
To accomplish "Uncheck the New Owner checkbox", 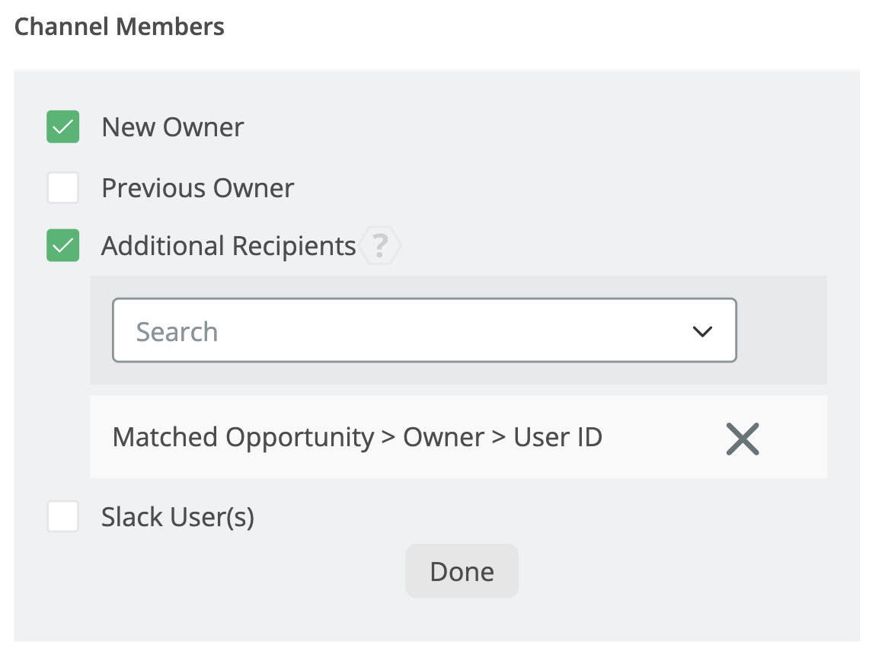I will point(63,127).
